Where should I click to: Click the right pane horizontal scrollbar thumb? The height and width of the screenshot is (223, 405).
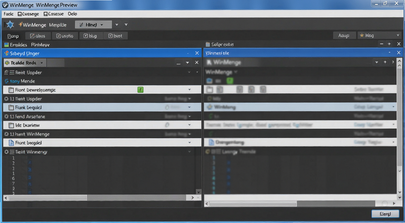(x=253, y=204)
